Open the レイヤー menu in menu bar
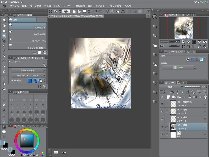The image size is (209, 157). coord(68,6)
